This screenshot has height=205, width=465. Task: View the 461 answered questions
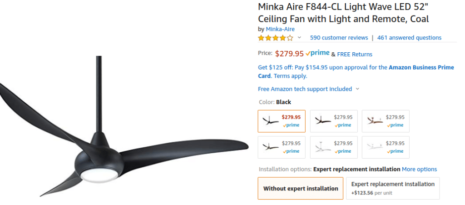click(x=409, y=38)
